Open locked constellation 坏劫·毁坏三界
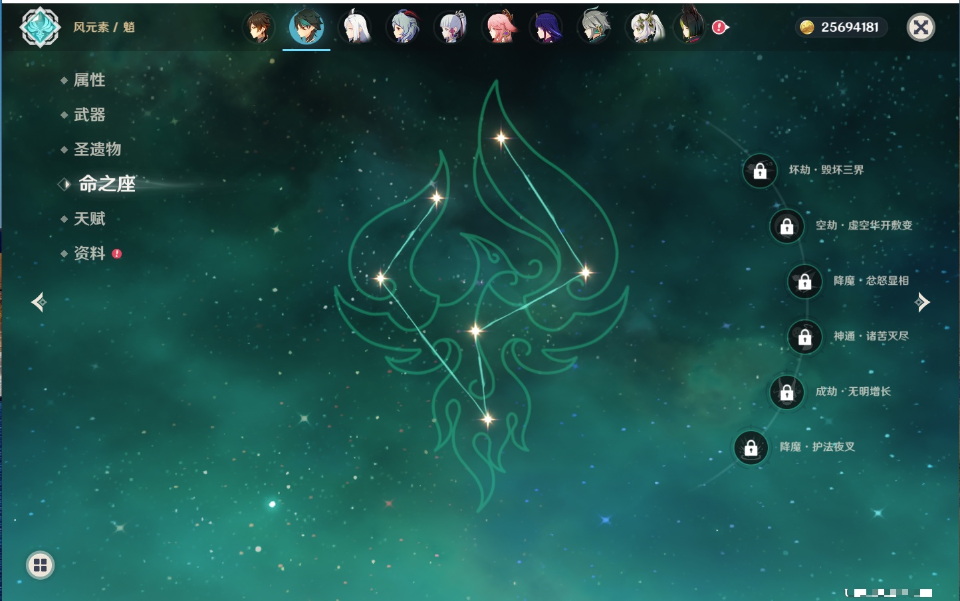Viewport: 960px width, 601px height. tap(760, 171)
